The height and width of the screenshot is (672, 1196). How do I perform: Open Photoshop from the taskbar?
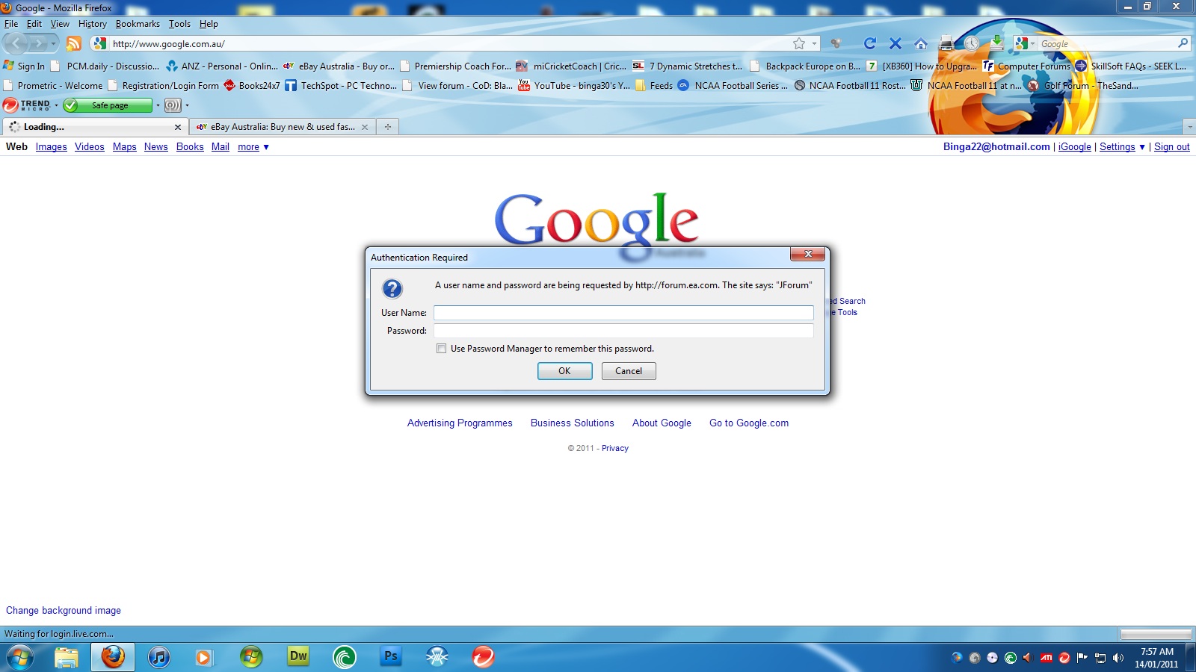(x=391, y=656)
